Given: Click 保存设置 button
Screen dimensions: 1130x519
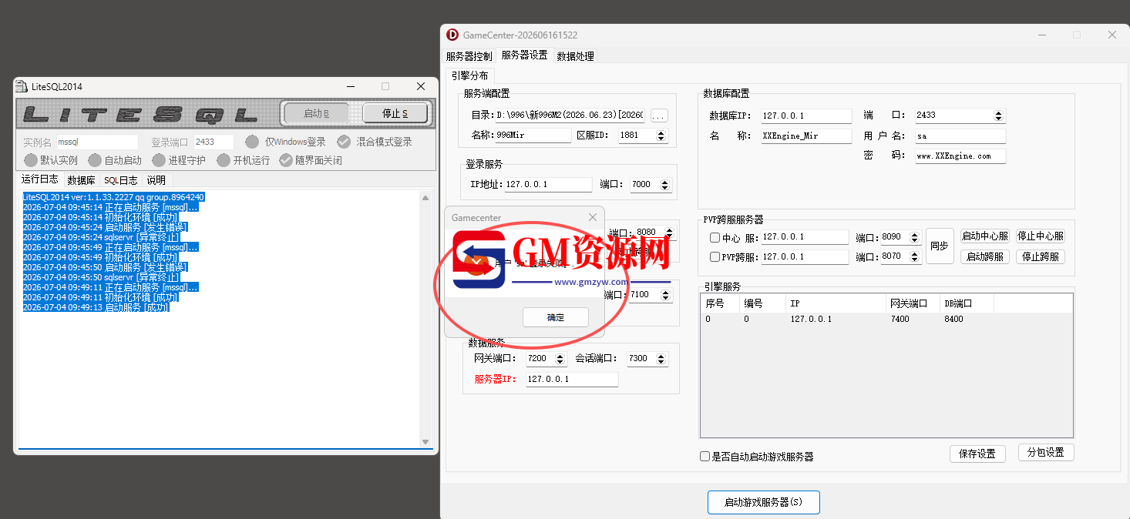Looking at the screenshot, I should [977, 454].
